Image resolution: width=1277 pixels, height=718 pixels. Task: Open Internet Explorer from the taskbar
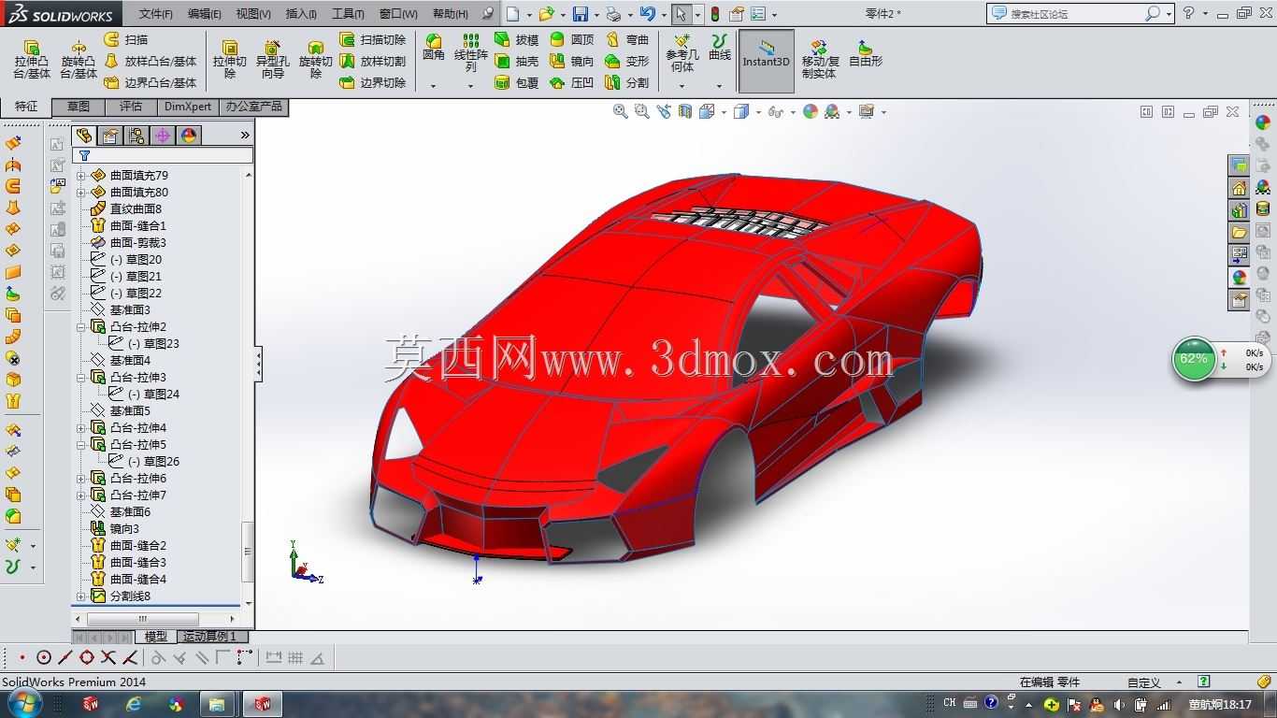(x=133, y=704)
